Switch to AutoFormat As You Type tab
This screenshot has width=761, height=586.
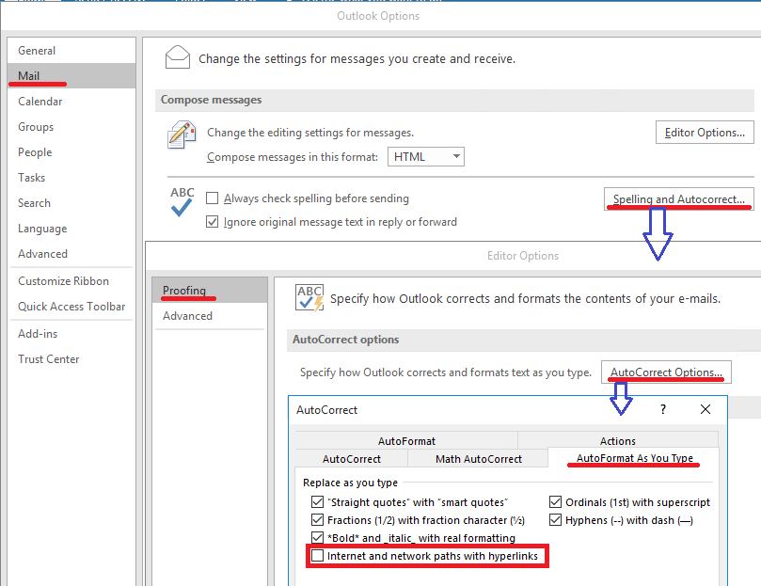click(x=634, y=458)
